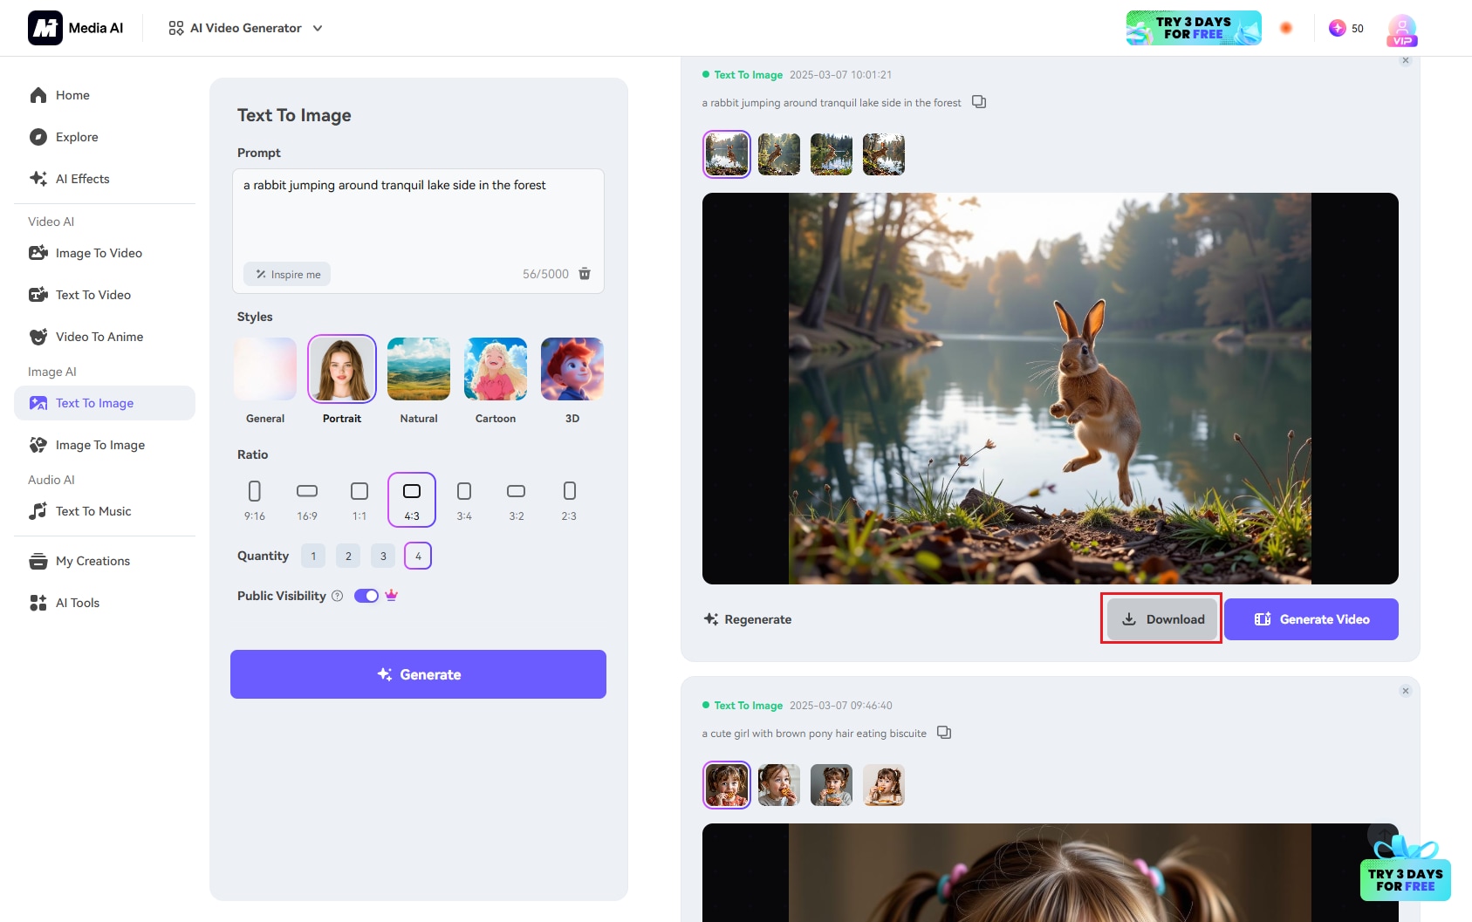Screen dimensions: 1472x922
Task: Click floating Try 3 Days For Free gift
Action: 1406,869
